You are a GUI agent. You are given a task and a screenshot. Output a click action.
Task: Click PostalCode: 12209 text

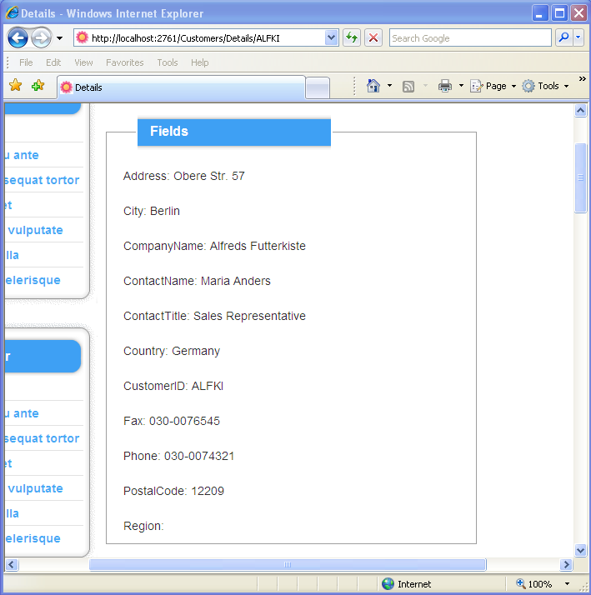coord(173,491)
